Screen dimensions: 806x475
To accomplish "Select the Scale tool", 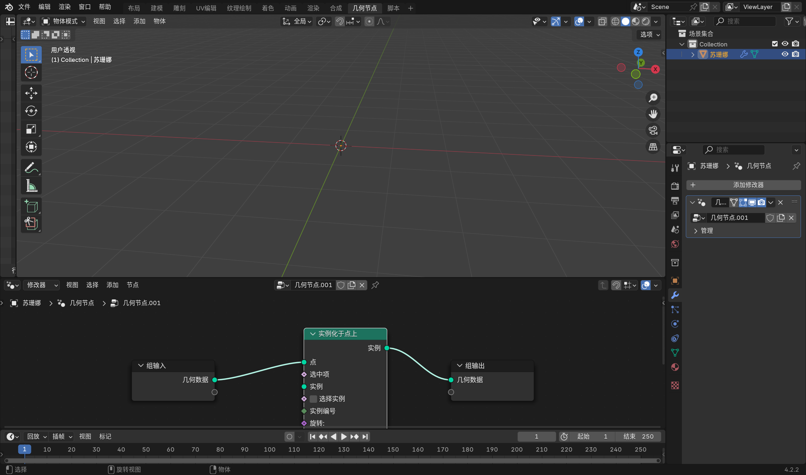I will [31, 129].
